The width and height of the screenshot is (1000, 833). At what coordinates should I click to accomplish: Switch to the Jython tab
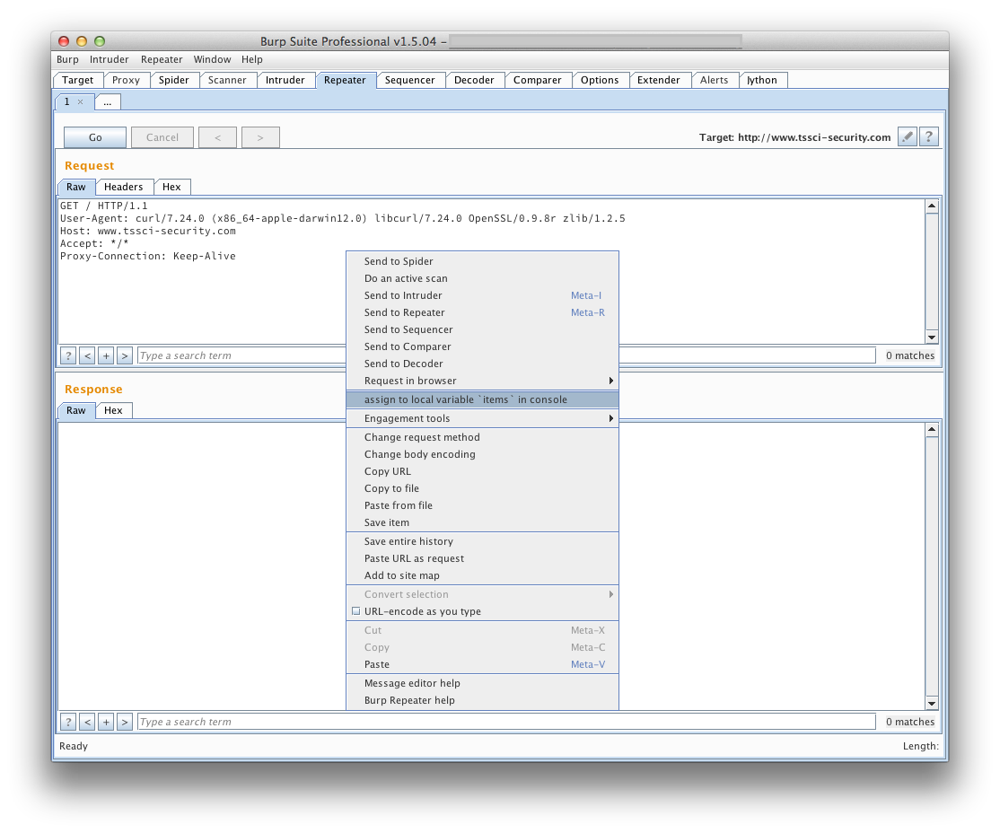pyautogui.click(x=762, y=80)
